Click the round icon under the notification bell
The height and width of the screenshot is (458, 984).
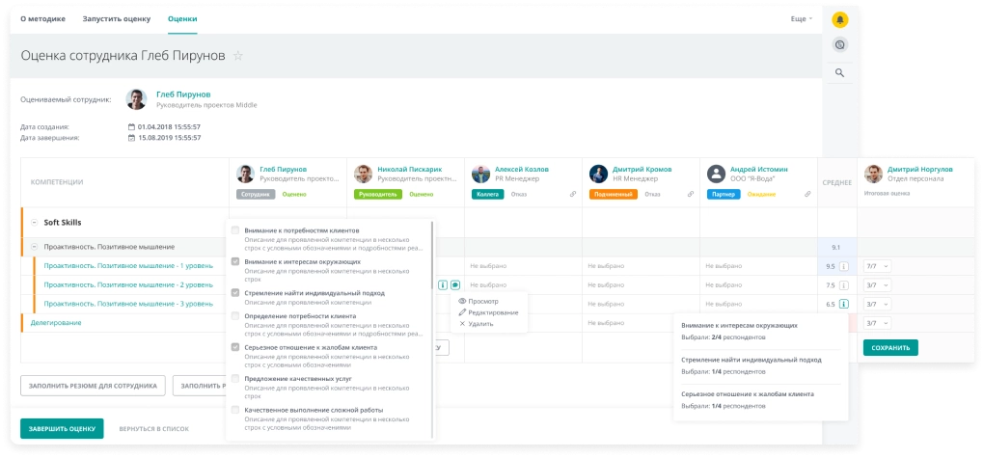[x=839, y=44]
